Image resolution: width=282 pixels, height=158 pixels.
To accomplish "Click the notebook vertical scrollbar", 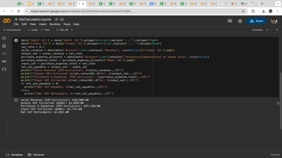I will pos(281,101).
